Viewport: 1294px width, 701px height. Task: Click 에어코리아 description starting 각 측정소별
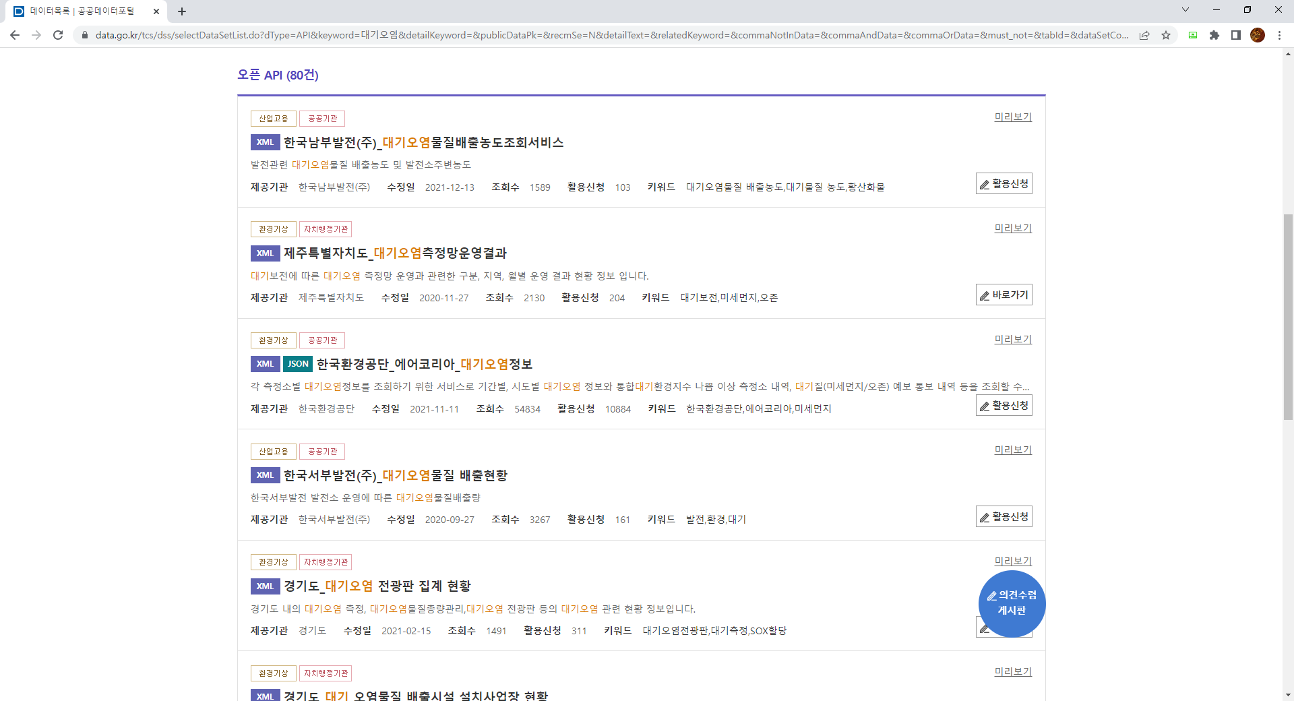point(640,387)
